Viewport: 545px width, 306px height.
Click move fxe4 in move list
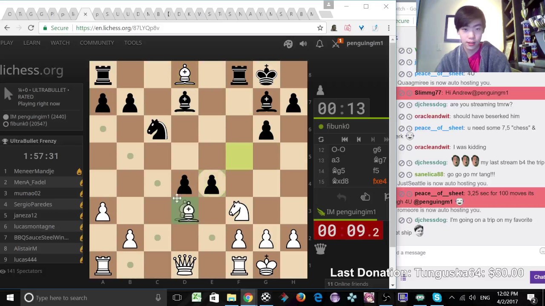(x=379, y=181)
